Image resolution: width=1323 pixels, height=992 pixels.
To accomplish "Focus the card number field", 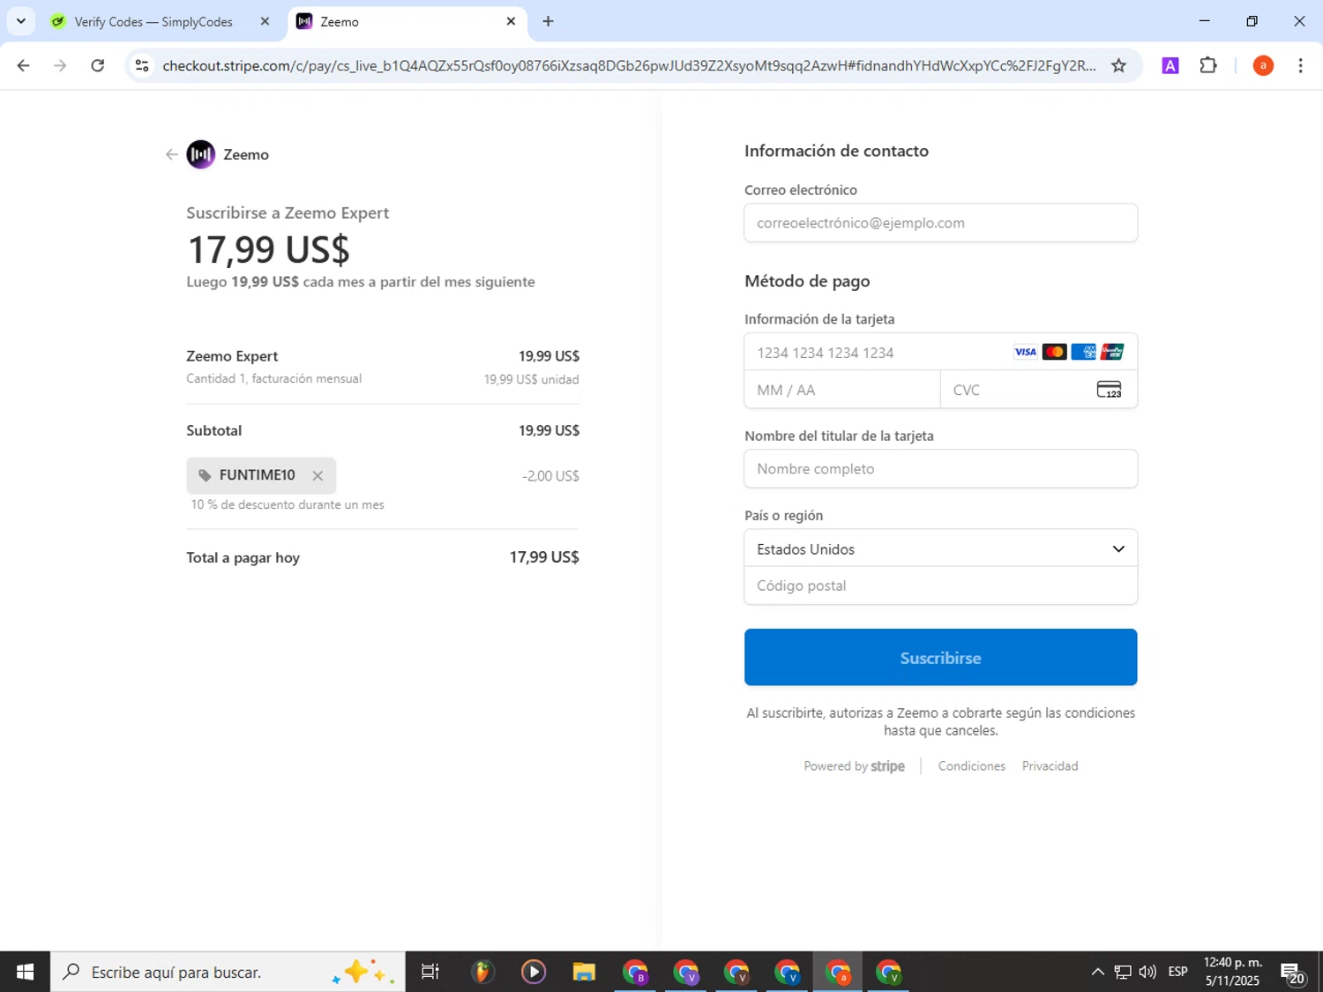I will (x=940, y=352).
